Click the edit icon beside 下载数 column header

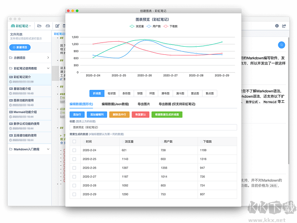(202, 141)
